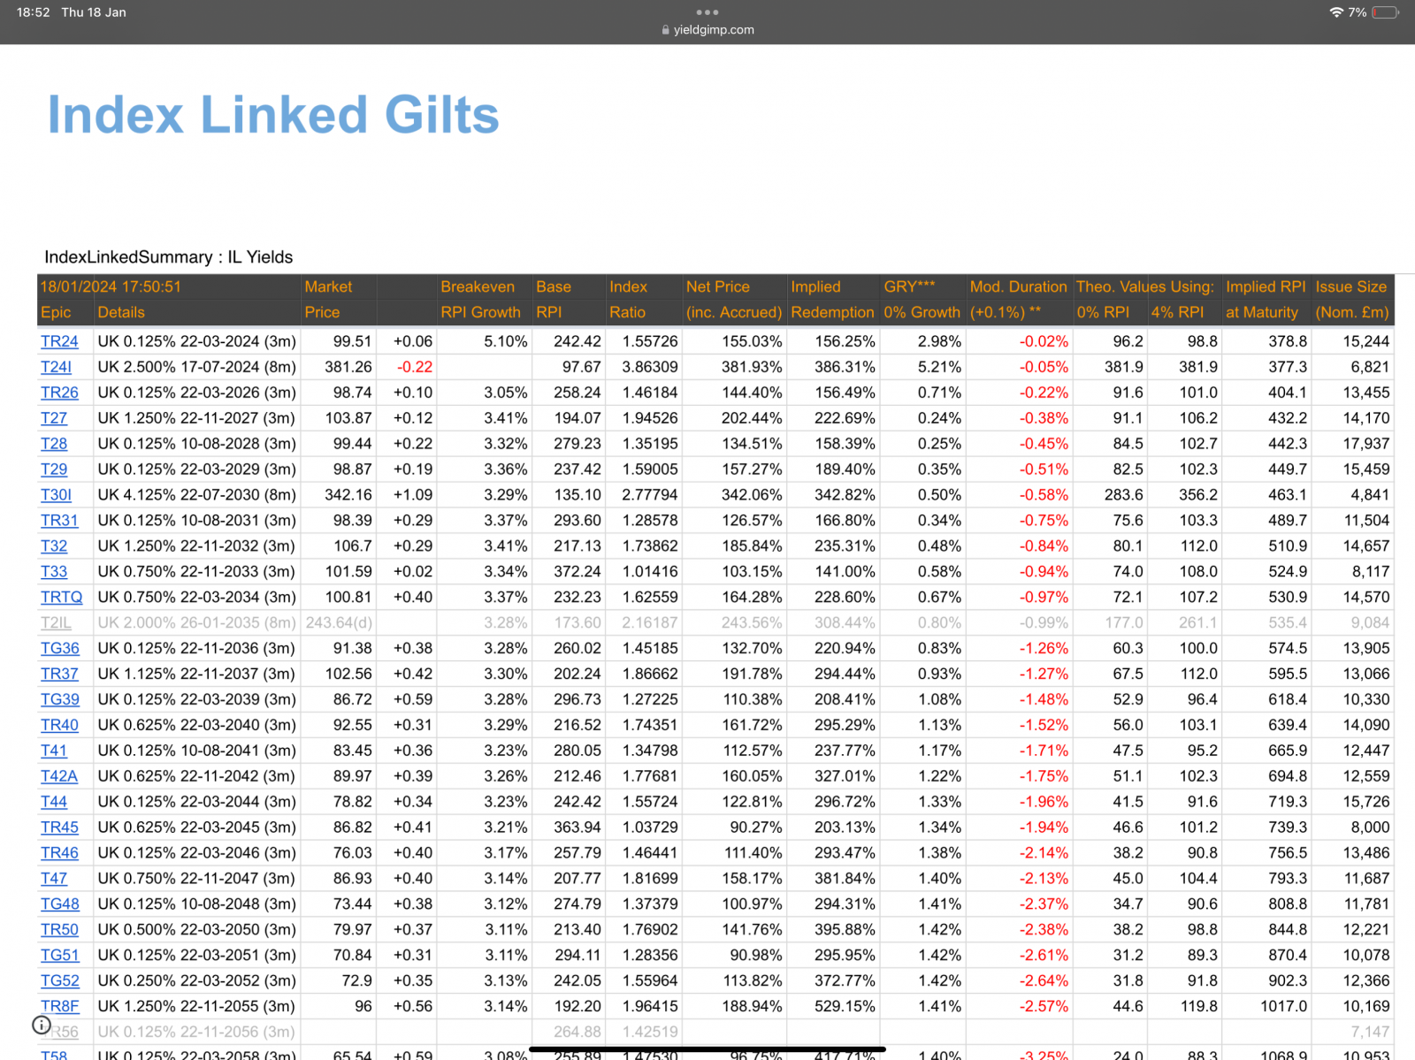Click the Epic column header

(x=56, y=312)
